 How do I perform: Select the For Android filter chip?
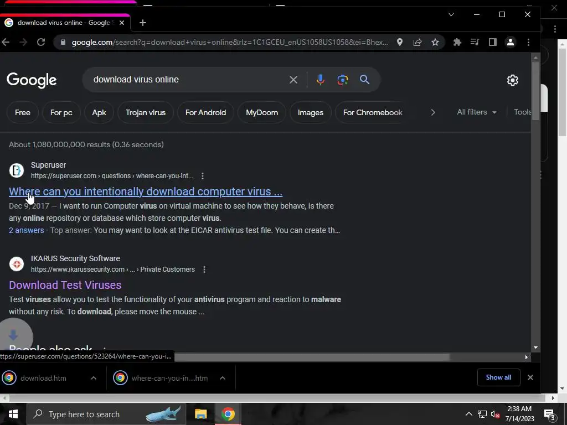pos(206,112)
